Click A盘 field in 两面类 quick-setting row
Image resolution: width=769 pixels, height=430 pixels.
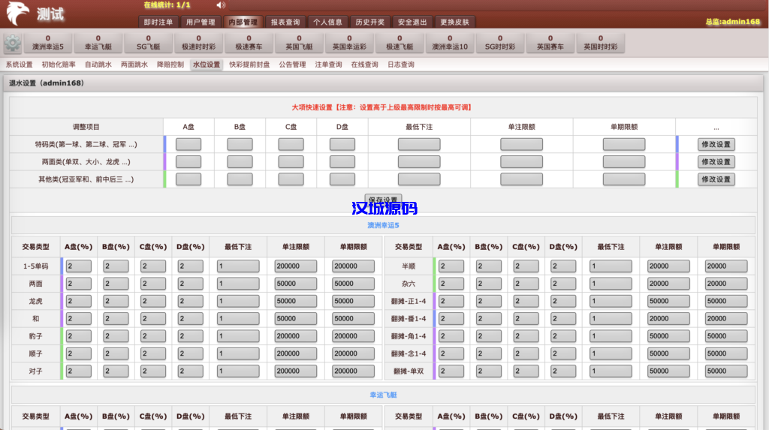pos(188,162)
